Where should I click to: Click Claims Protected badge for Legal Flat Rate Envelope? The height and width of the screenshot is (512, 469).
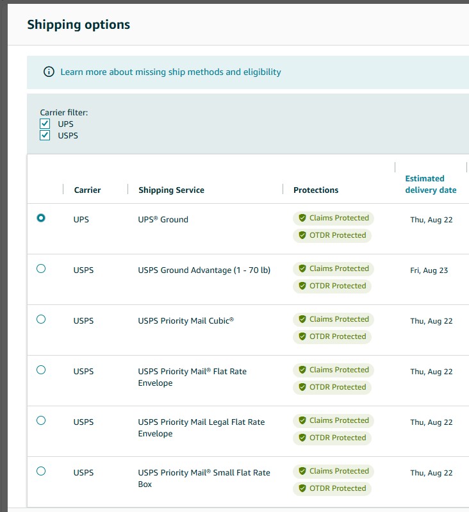(333, 420)
